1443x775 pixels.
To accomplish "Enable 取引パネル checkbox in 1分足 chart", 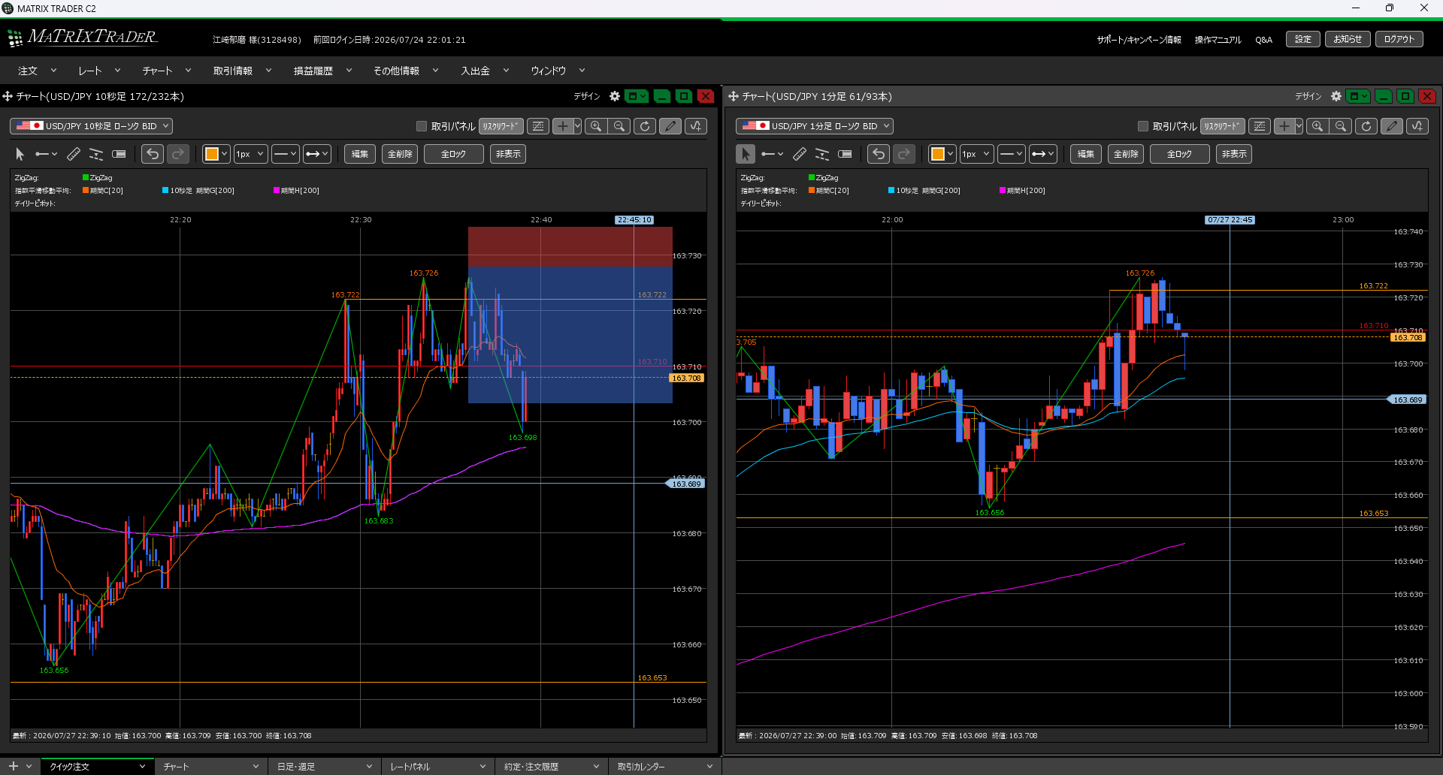I will (1143, 126).
